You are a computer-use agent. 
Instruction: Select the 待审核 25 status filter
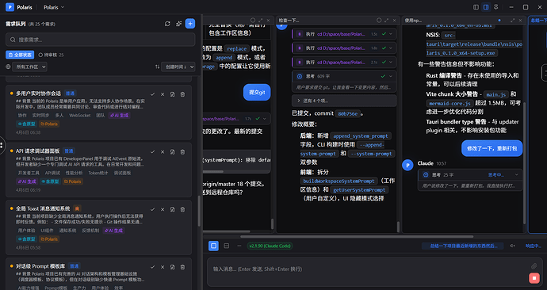click(51, 55)
